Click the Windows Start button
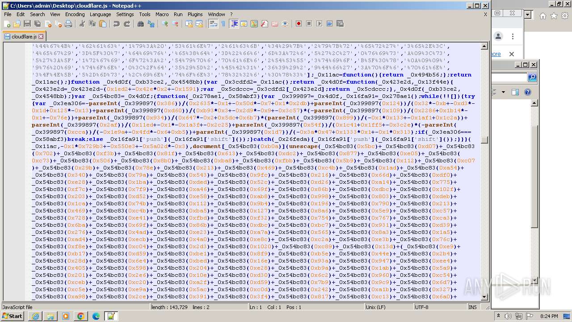 (13, 316)
